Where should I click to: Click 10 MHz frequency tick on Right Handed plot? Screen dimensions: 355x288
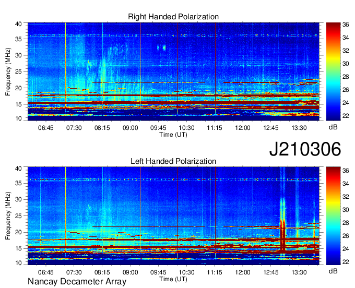coord(18,118)
